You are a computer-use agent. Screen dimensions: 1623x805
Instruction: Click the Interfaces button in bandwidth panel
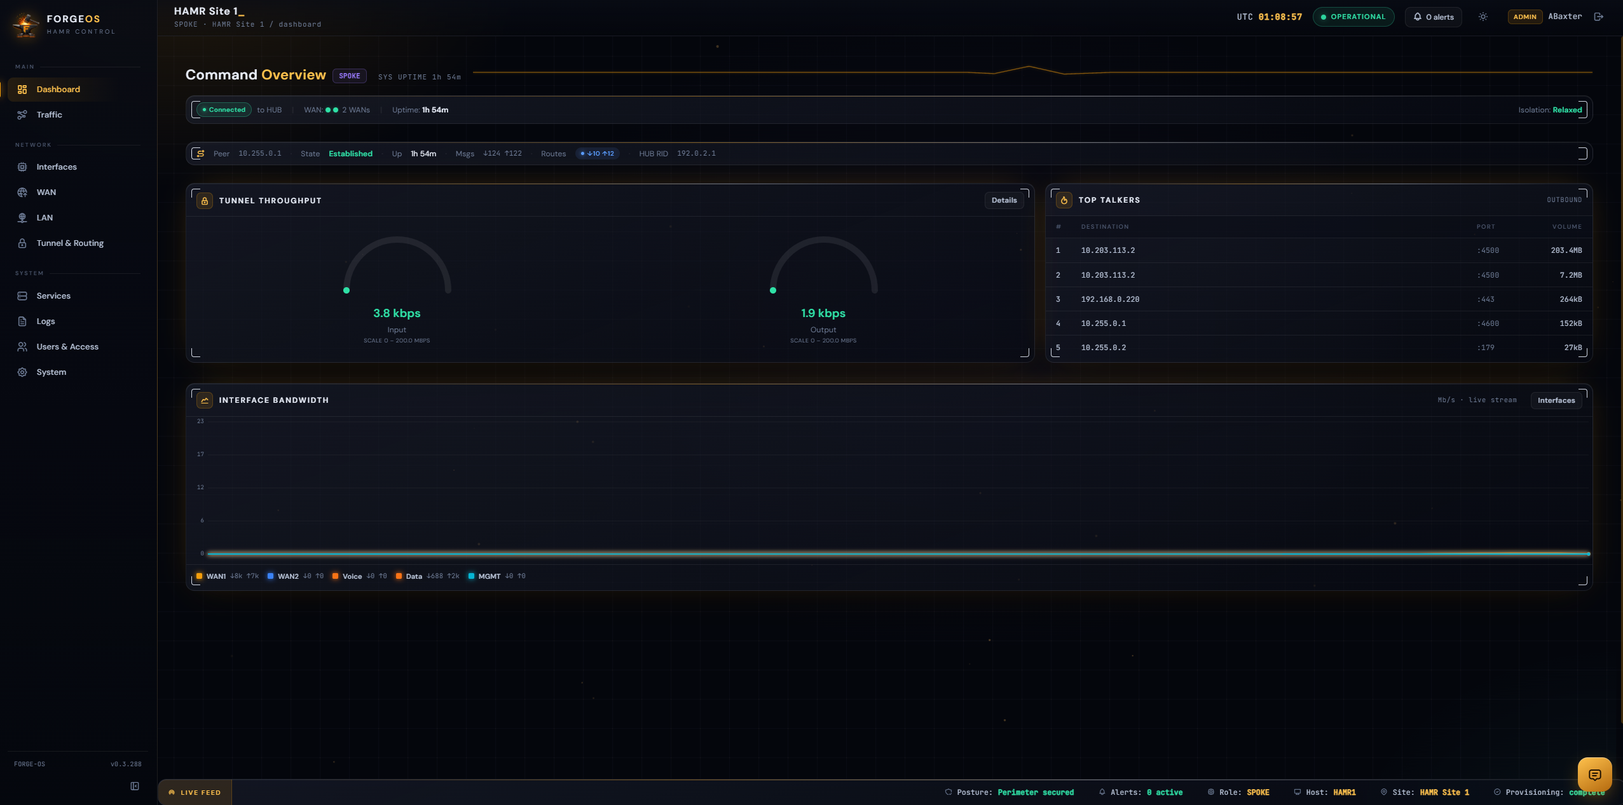click(1556, 401)
